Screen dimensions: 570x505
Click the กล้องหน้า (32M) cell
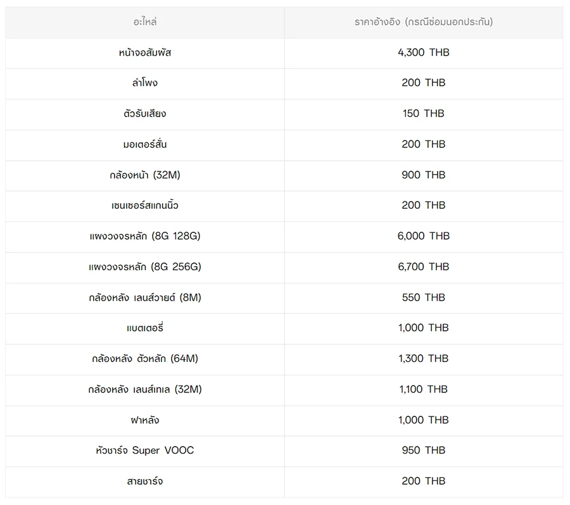pos(145,175)
